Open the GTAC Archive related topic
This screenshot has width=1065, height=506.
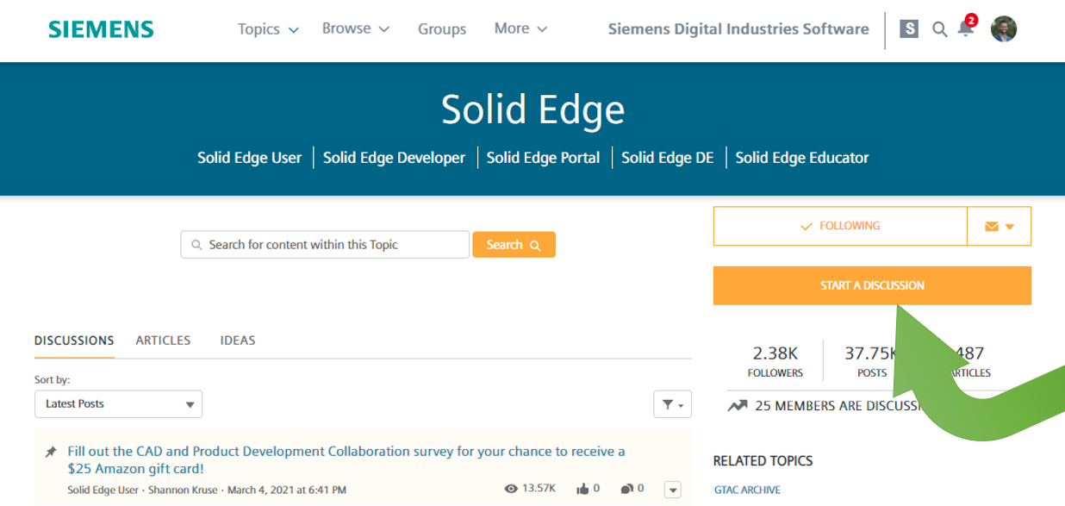click(x=746, y=489)
